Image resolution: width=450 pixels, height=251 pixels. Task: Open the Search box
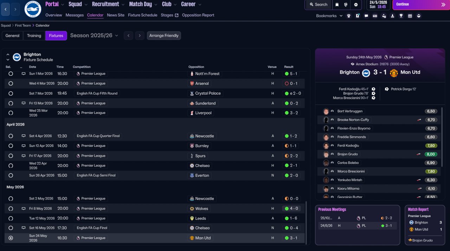[x=319, y=5]
